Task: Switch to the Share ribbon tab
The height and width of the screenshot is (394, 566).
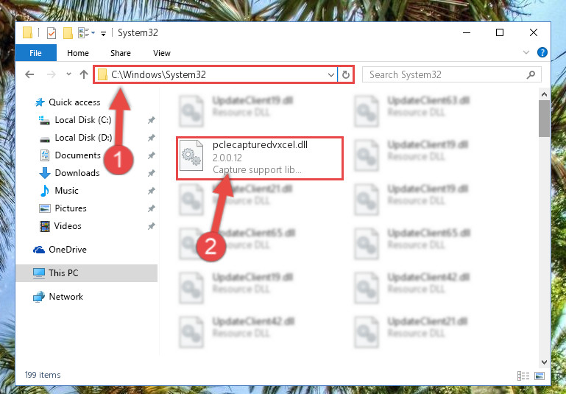Action: [121, 53]
